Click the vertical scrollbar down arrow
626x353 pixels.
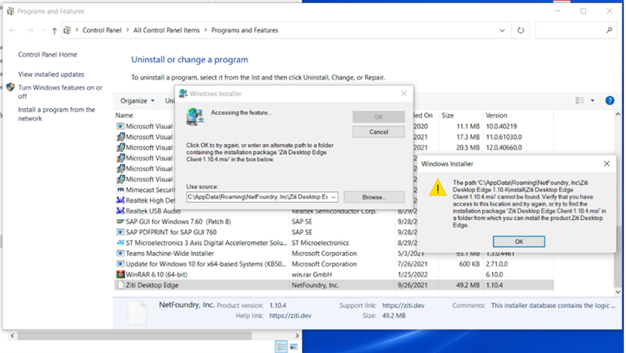618,292
